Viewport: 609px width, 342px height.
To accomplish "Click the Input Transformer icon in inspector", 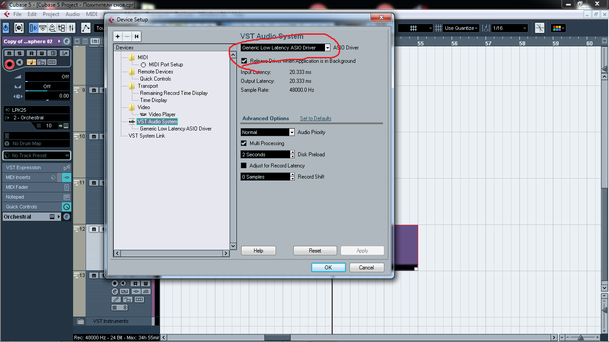I will [65, 53].
